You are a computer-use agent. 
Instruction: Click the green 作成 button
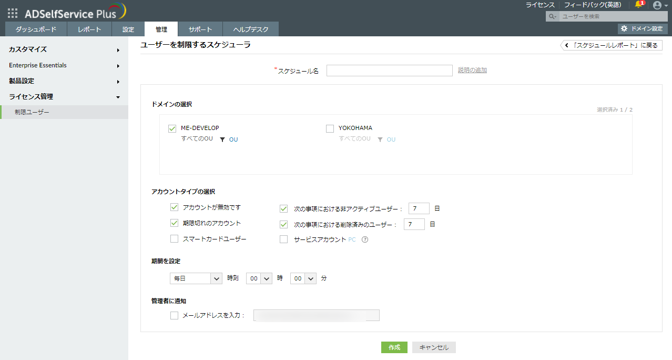click(394, 347)
